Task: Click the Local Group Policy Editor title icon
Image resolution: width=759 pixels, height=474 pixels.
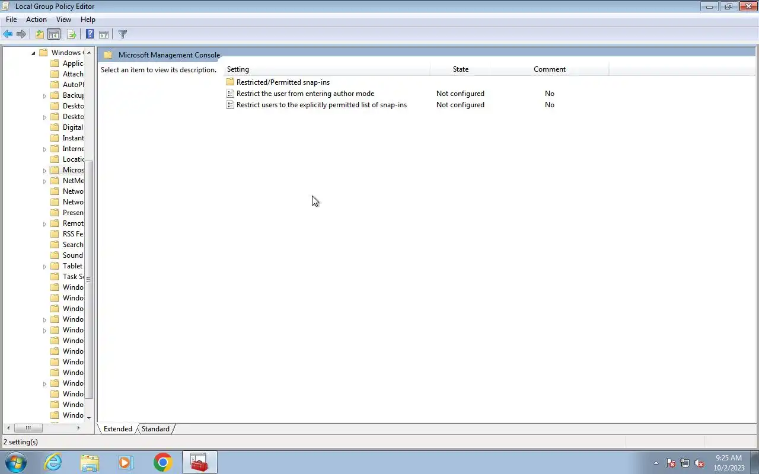Action: coord(7,7)
